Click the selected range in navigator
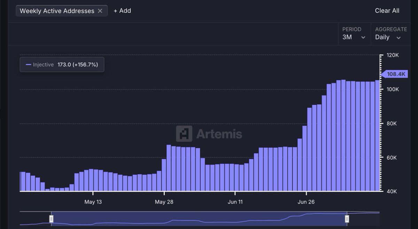The width and height of the screenshot is (418, 229). click(x=199, y=219)
